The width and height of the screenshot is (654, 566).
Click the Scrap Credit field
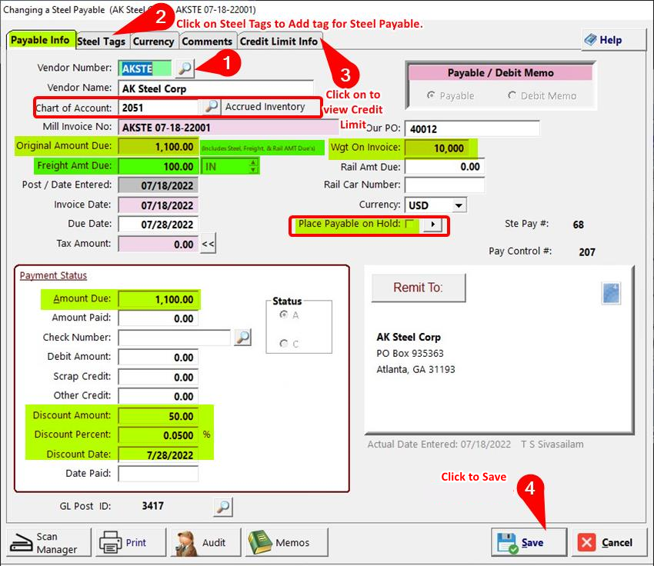pos(158,377)
